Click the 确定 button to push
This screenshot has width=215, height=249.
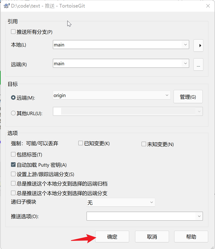(112, 236)
